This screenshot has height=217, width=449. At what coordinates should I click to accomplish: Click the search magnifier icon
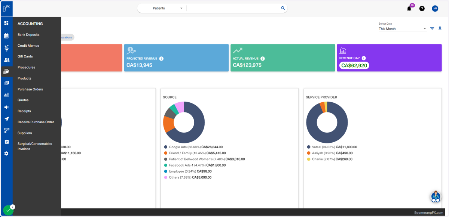pyautogui.click(x=283, y=8)
